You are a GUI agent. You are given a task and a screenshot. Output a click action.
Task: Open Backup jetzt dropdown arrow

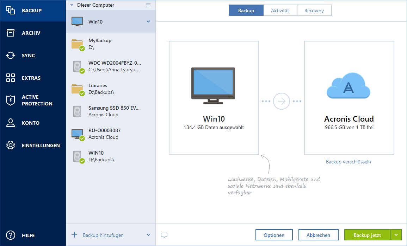click(x=396, y=235)
